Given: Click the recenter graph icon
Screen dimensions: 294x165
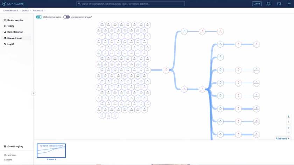Looking at the screenshot, I should pos(289,122).
